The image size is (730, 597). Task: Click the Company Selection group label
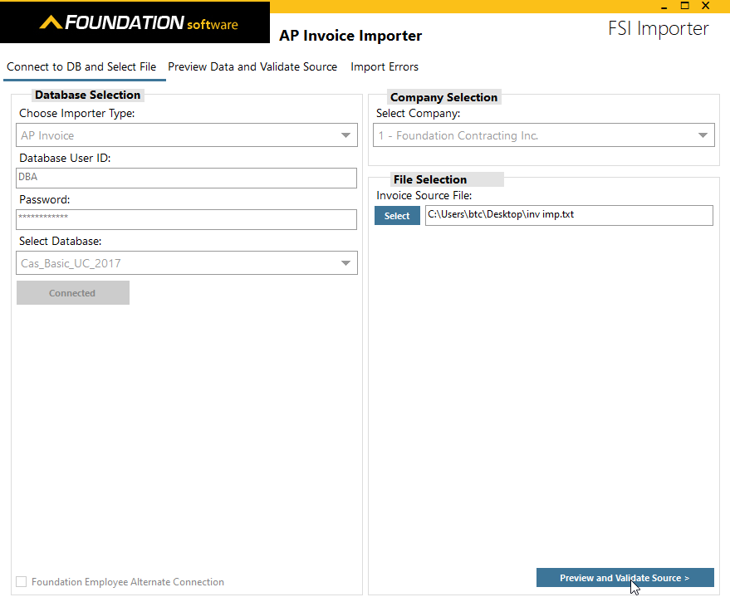click(x=443, y=97)
